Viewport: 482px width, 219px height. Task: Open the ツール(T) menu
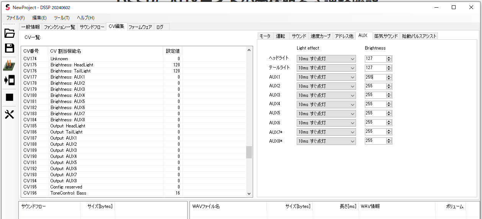pyautogui.click(x=62, y=18)
